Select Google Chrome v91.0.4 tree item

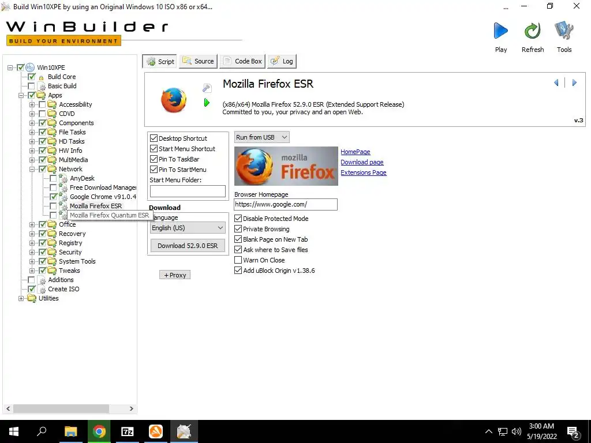click(103, 197)
